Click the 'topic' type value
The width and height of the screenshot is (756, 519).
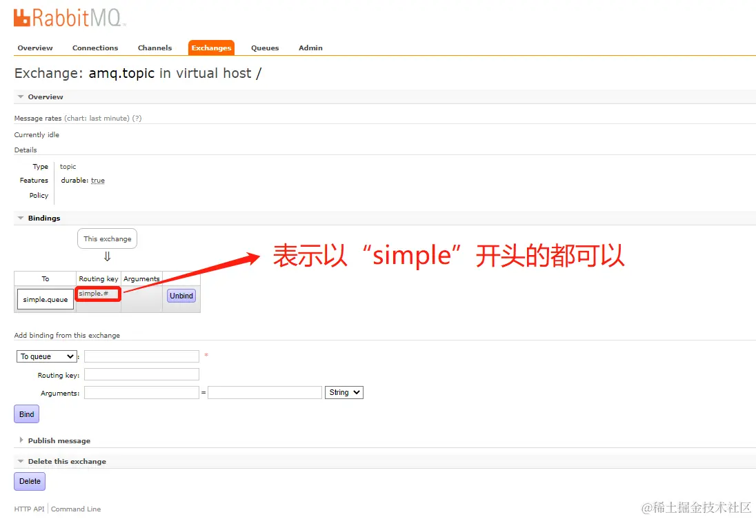tap(68, 166)
